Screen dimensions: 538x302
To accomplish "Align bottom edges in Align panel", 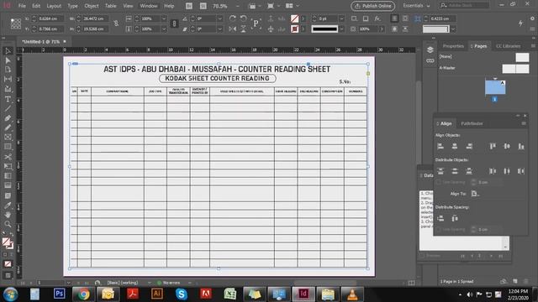I will pyautogui.click(x=521, y=147).
